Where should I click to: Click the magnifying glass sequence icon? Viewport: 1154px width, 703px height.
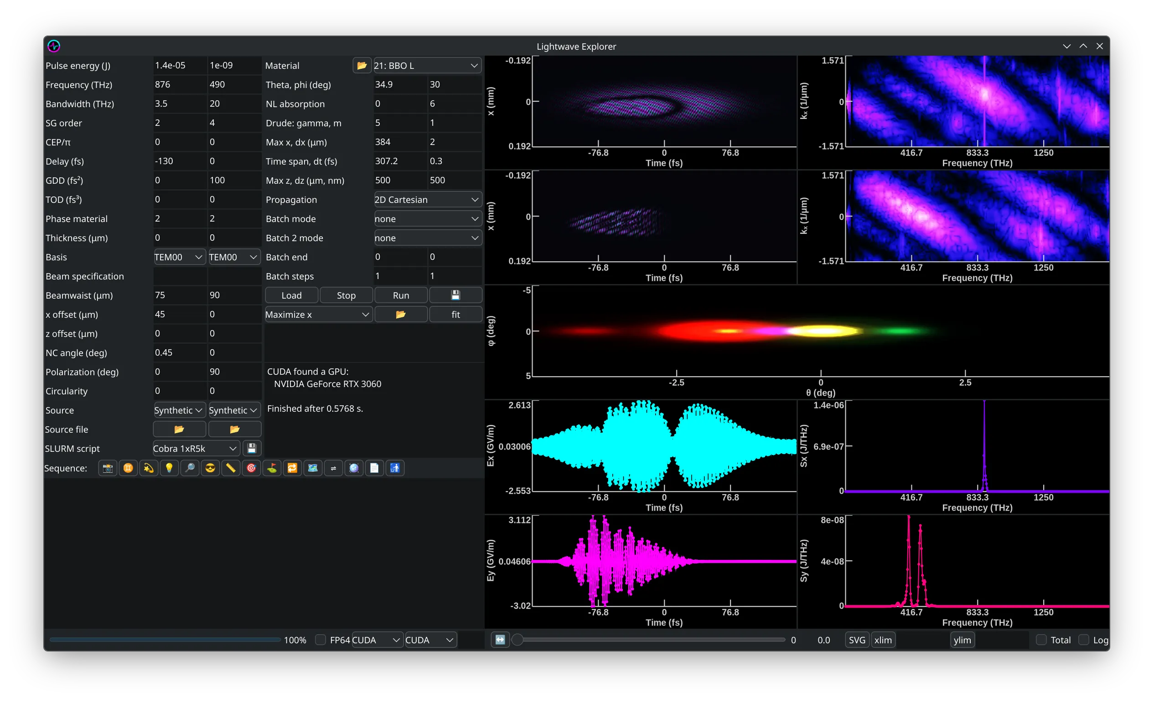[190, 468]
